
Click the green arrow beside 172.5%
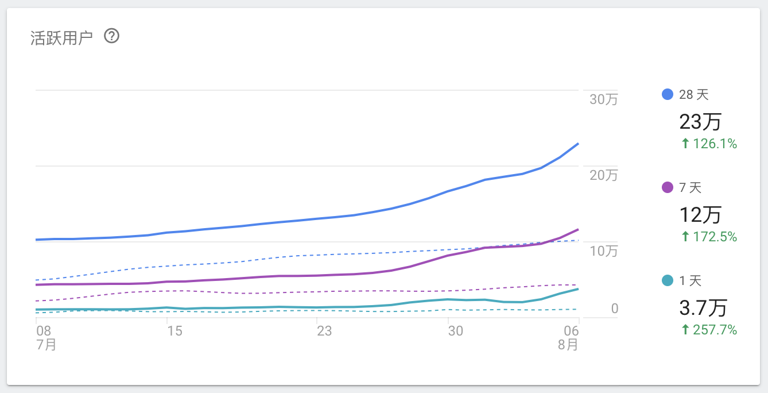pyautogui.click(x=685, y=237)
